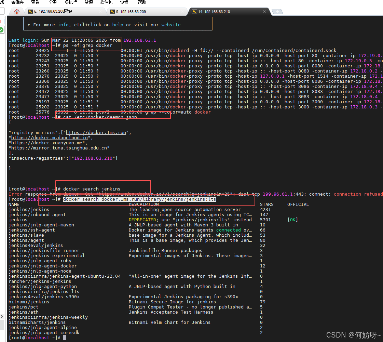Open the 帮助 menu

click(x=142, y=2)
